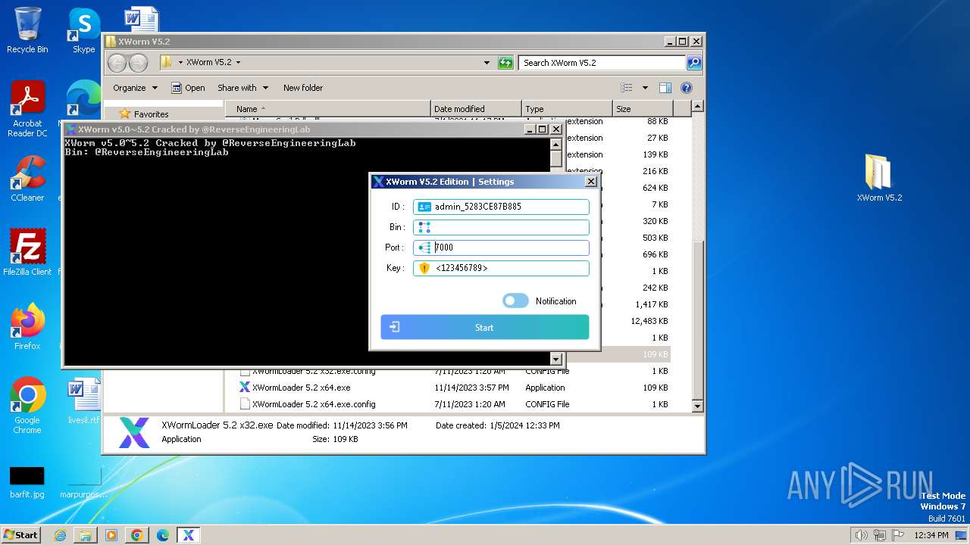Change view icon in Explorer
This screenshot has height=545, width=970.
(x=627, y=88)
